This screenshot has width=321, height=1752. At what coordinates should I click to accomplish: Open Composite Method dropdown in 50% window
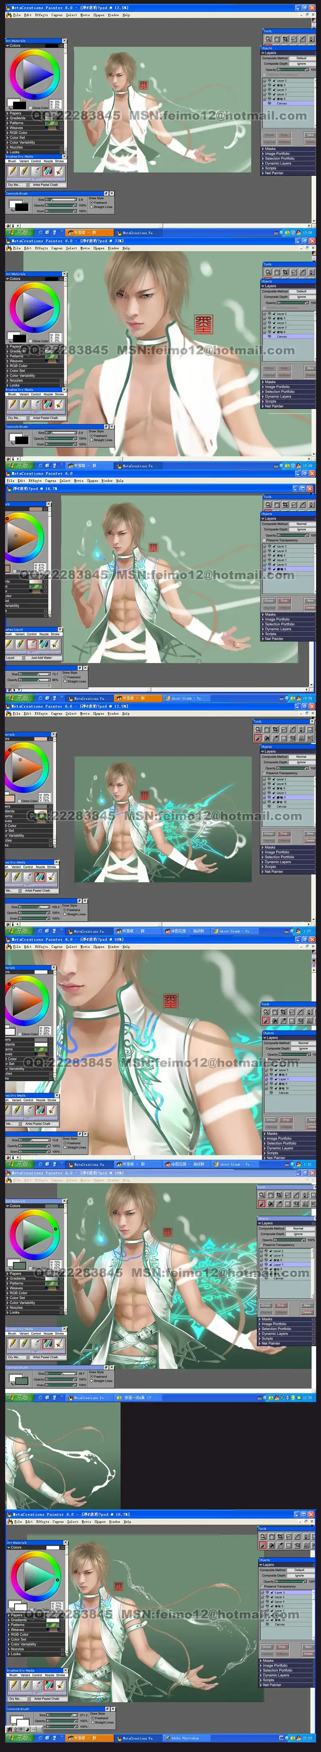303,1043
